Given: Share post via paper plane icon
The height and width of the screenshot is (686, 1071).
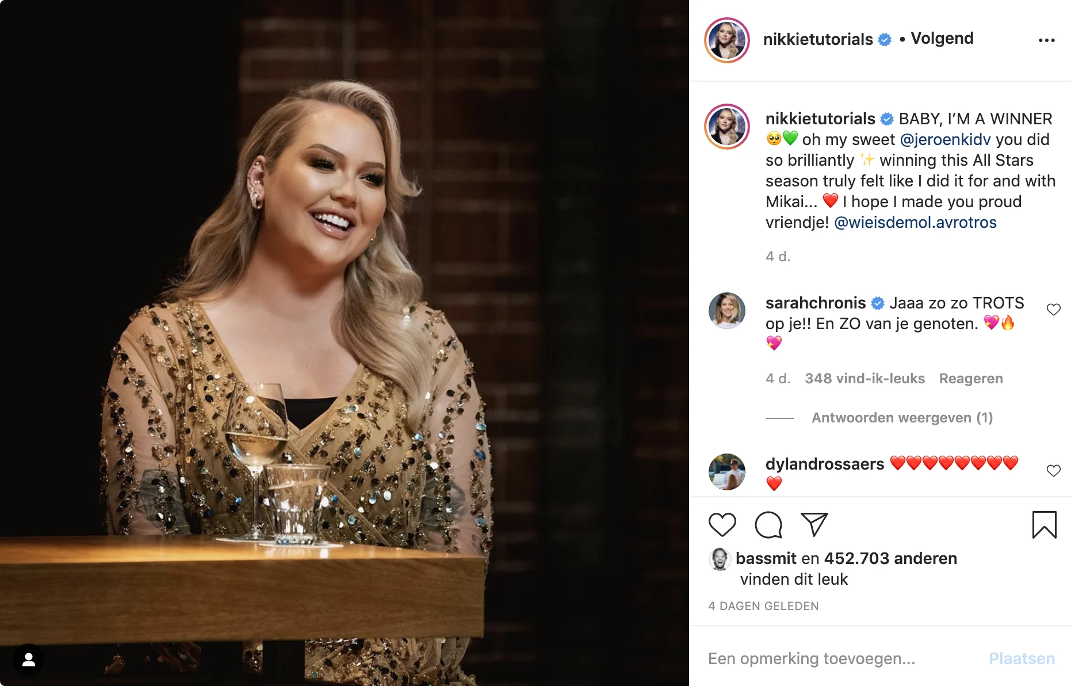Looking at the screenshot, I should (814, 524).
